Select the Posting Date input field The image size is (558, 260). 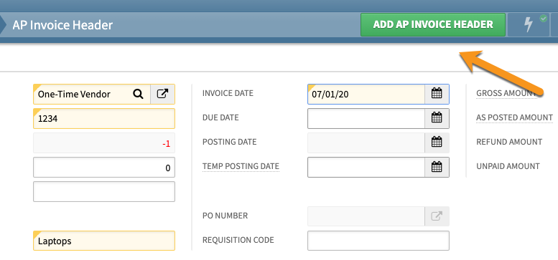point(366,143)
